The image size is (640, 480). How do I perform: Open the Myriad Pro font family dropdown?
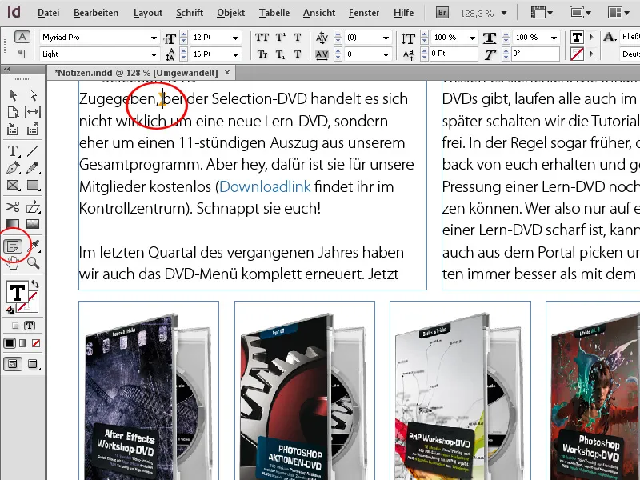click(154, 38)
